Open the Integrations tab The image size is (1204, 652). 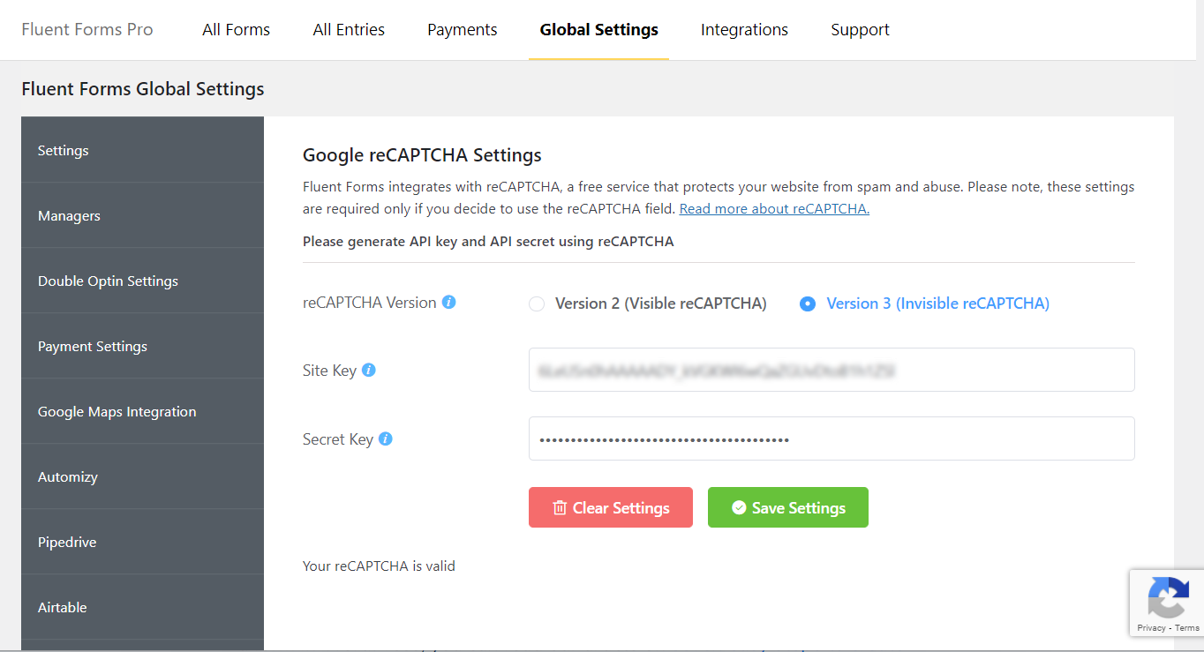(744, 29)
